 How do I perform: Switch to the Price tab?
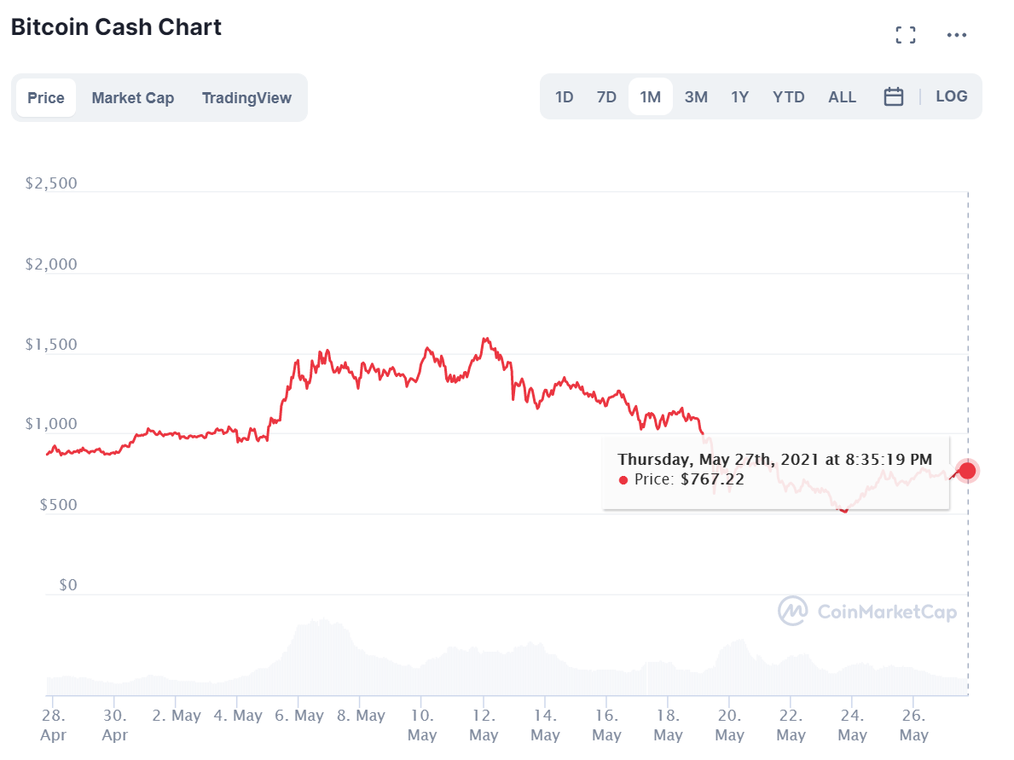click(x=46, y=97)
